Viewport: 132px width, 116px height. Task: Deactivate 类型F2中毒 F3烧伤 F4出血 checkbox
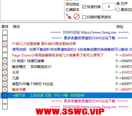[5, 84]
